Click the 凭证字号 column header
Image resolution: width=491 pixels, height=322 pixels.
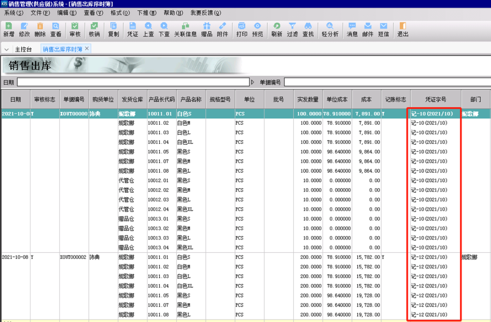(436, 99)
